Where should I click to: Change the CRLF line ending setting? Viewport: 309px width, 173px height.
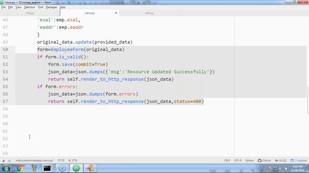[x=227, y=161]
